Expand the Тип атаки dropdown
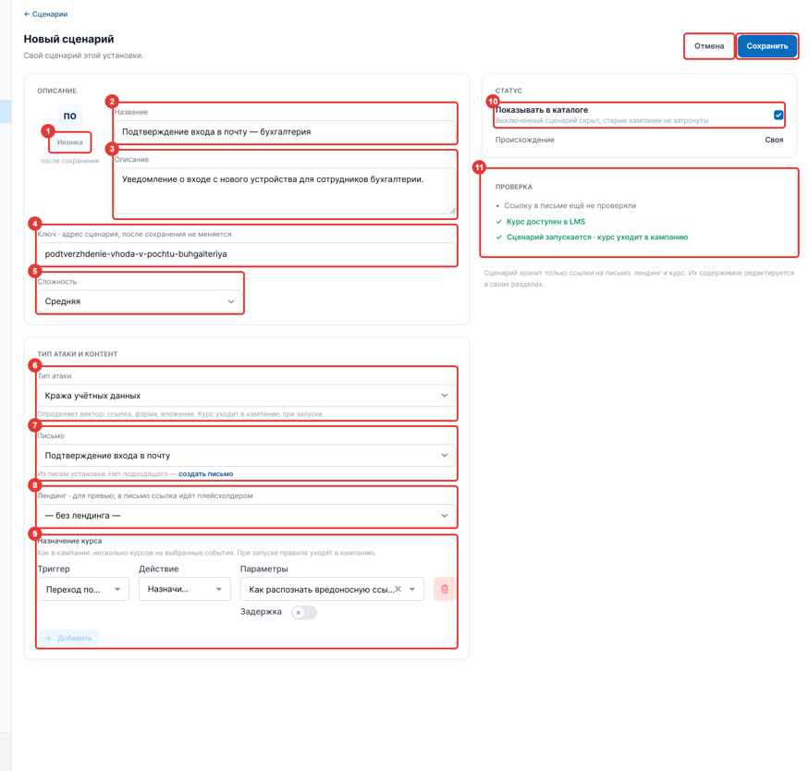 pyautogui.click(x=246, y=396)
